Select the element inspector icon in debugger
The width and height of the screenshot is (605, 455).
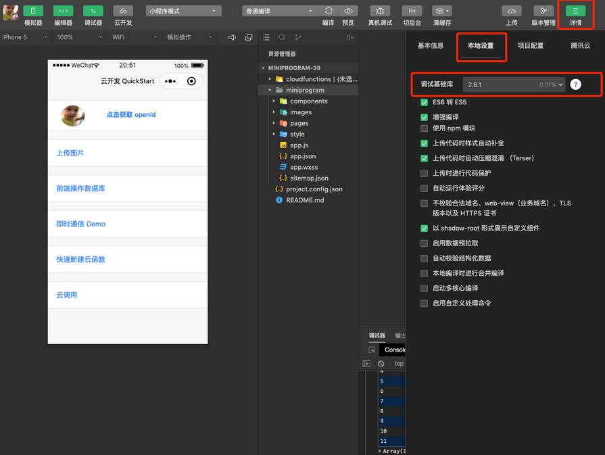(x=372, y=350)
